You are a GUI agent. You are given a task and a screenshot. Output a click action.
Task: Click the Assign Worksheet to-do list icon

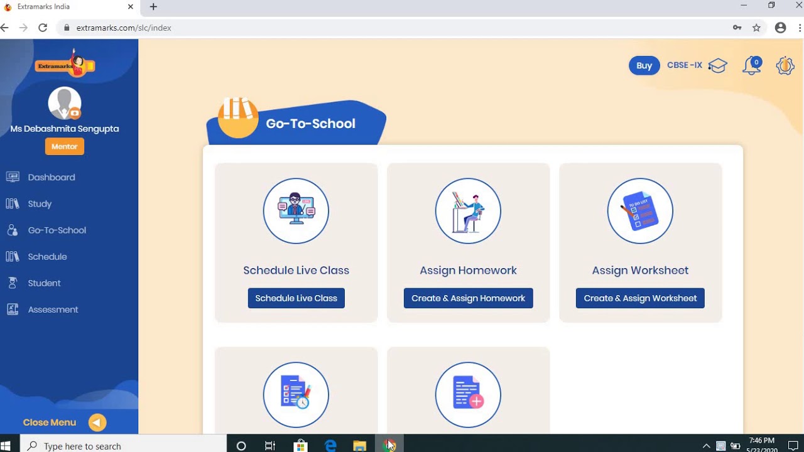[x=640, y=211]
